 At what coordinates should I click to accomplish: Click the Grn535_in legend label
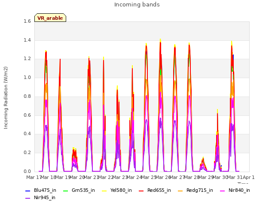click(83, 190)
